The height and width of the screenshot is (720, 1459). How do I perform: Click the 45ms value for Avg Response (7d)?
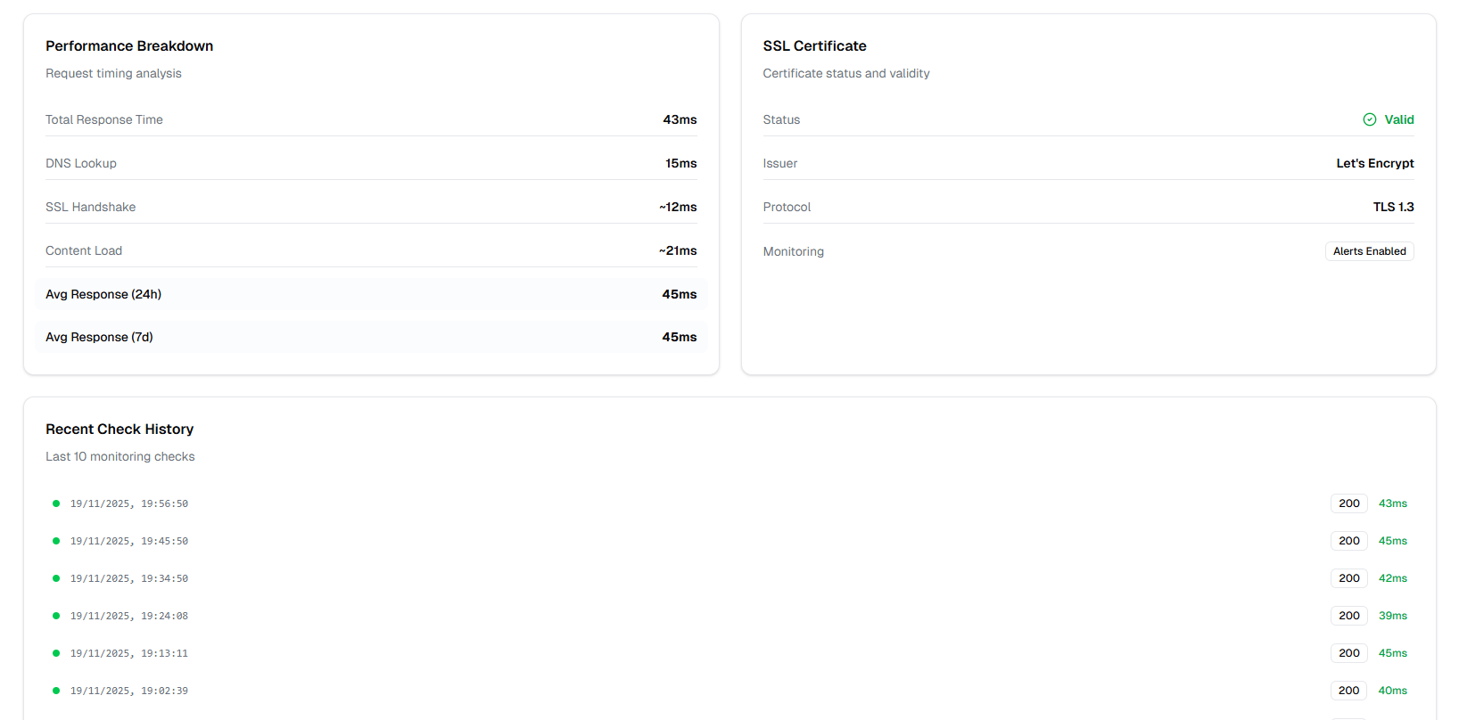click(x=680, y=337)
